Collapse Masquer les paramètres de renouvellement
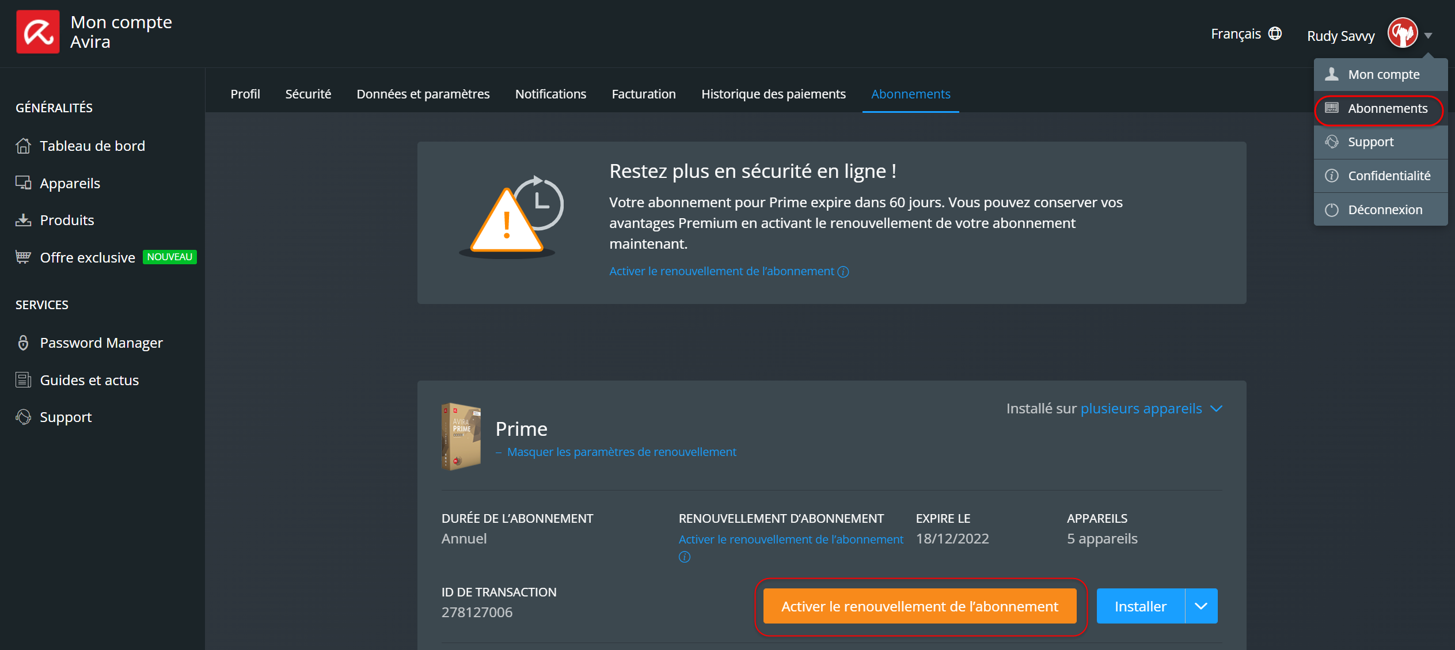1455x650 pixels. (616, 452)
